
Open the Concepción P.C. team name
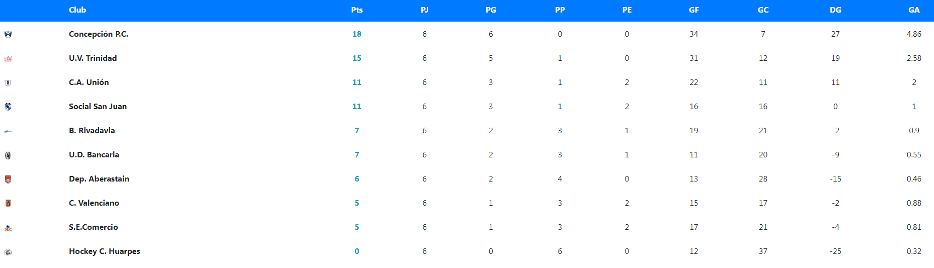[99, 34]
